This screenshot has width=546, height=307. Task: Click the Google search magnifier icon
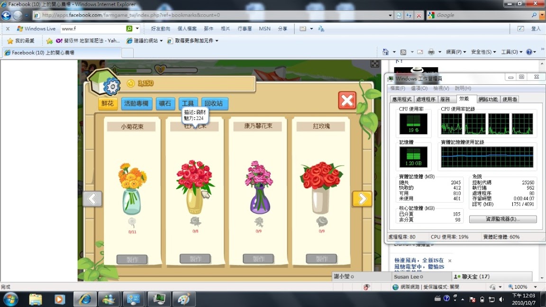click(x=534, y=15)
